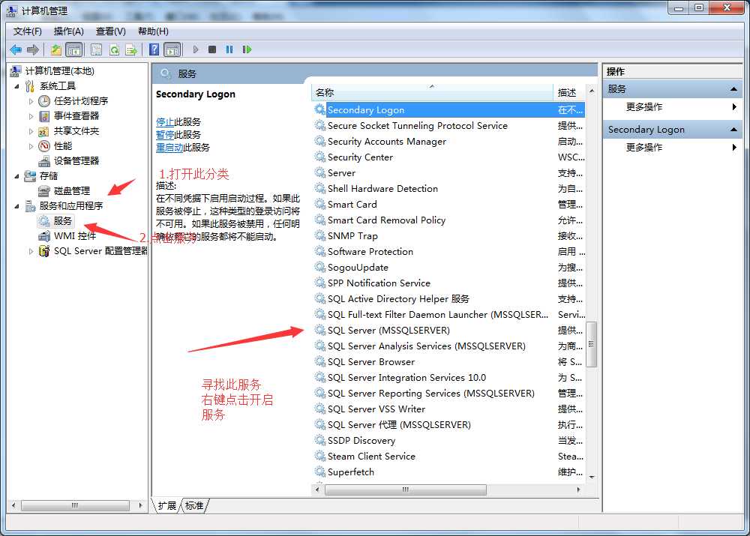Select WMI 控件 in the tree
Screen dimensions: 750x536
[74, 235]
